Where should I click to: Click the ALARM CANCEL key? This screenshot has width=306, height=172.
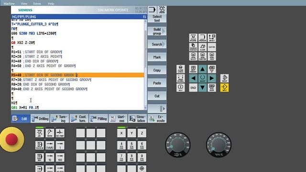coord(181,69)
